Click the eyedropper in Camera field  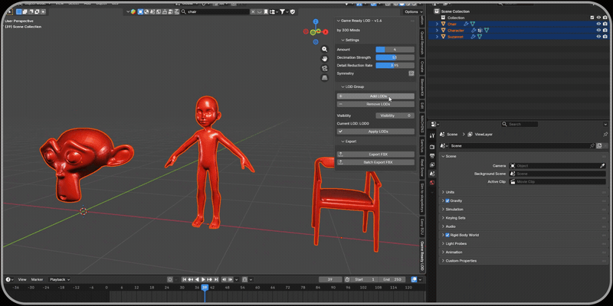pyautogui.click(x=602, y=166)
